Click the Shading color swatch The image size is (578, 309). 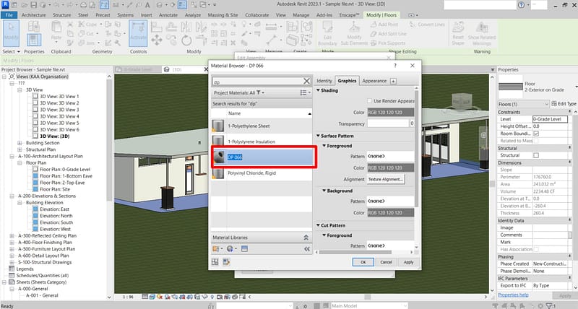390,112
